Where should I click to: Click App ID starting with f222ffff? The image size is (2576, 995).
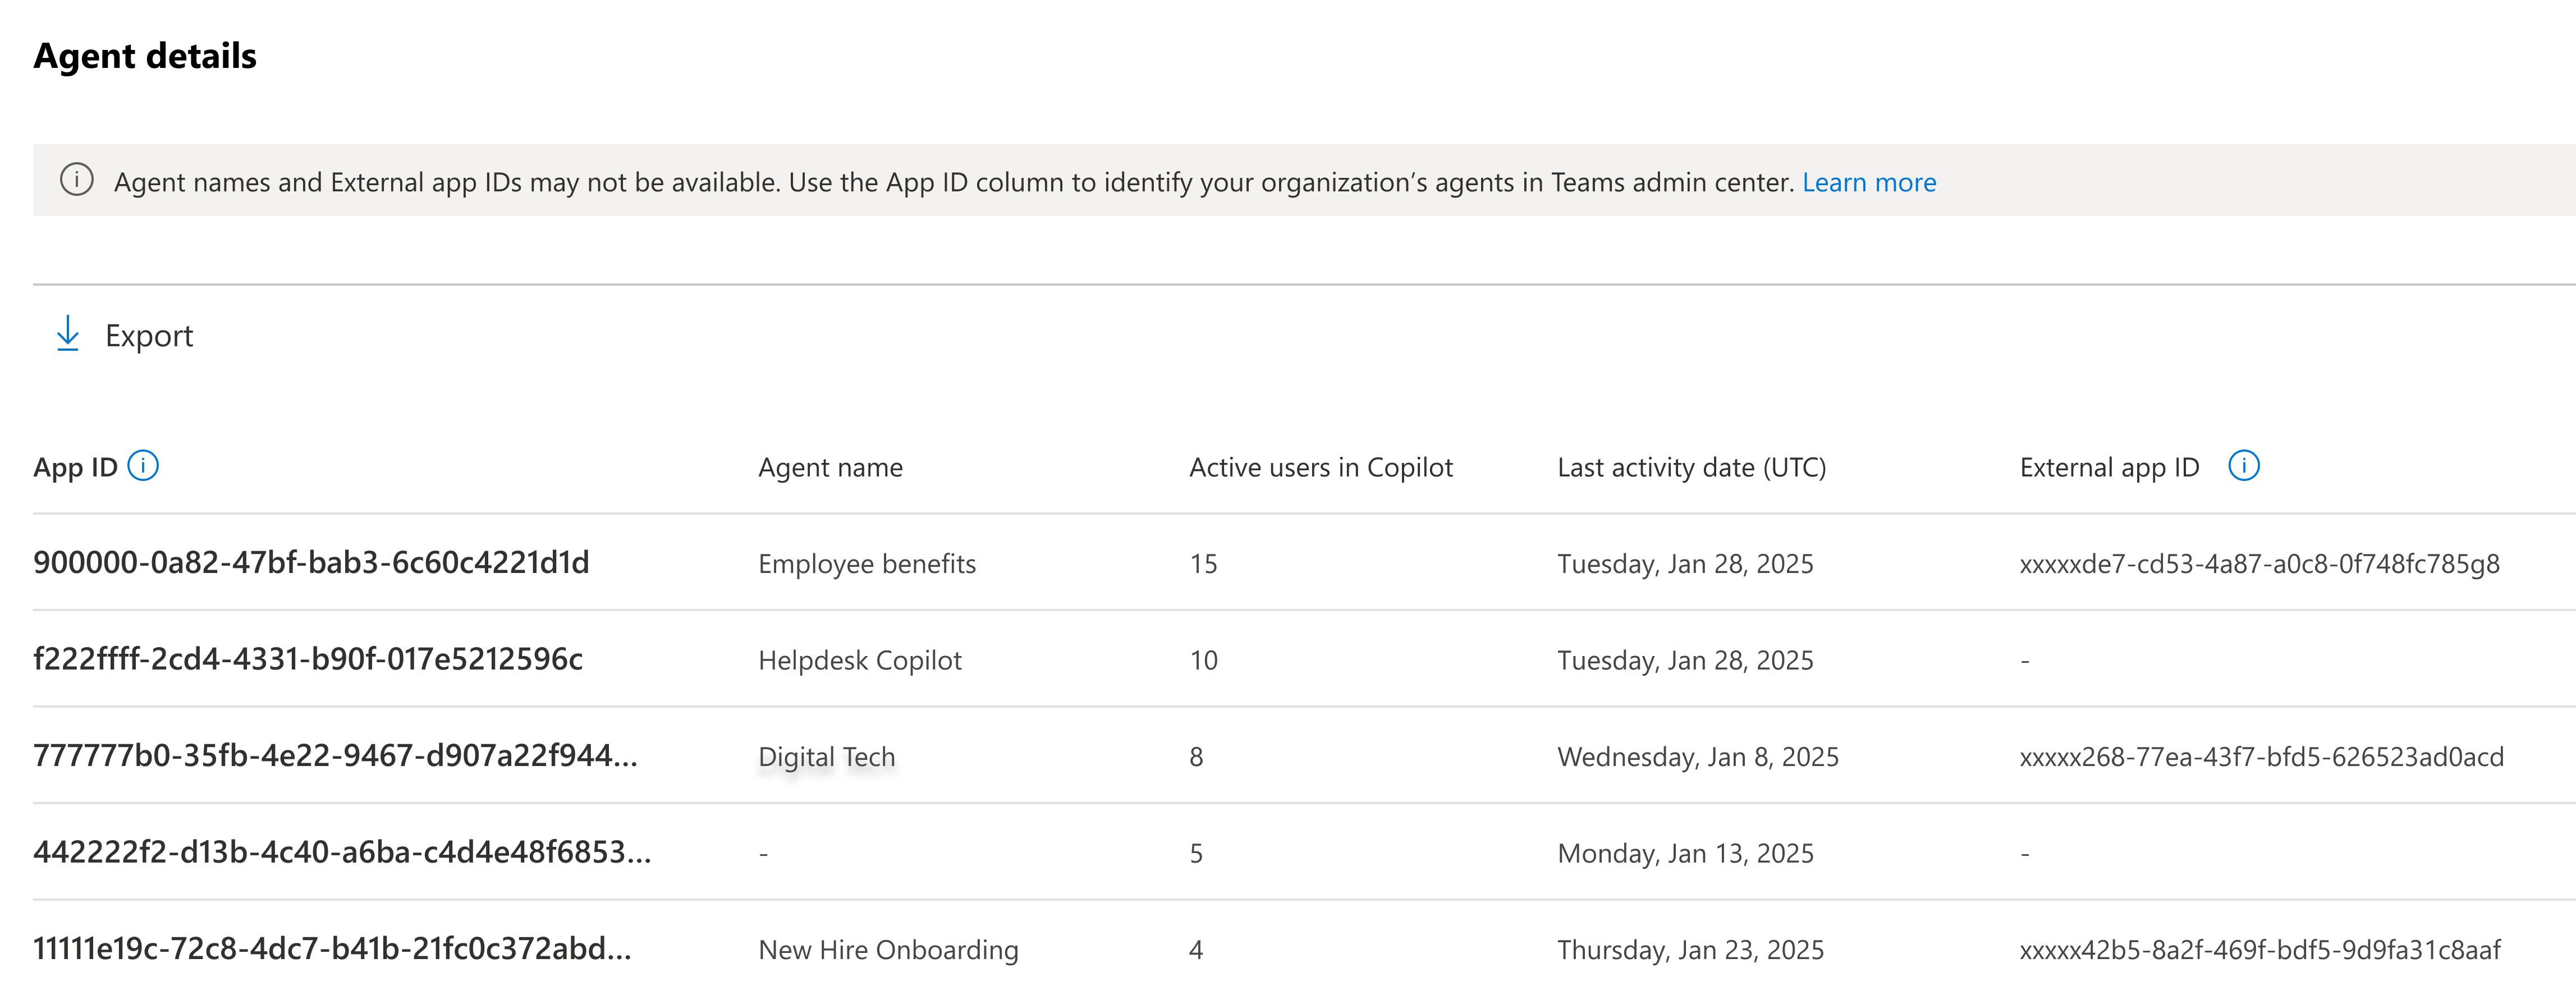308,660
